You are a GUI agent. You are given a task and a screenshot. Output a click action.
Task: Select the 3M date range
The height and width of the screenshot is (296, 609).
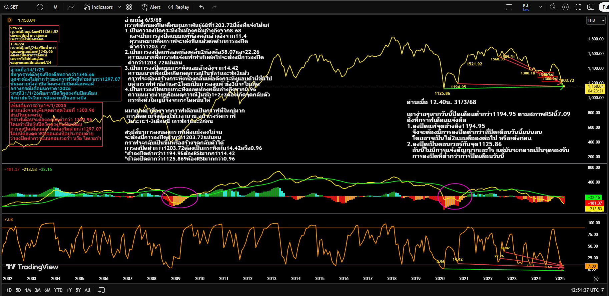click(38, 290)
